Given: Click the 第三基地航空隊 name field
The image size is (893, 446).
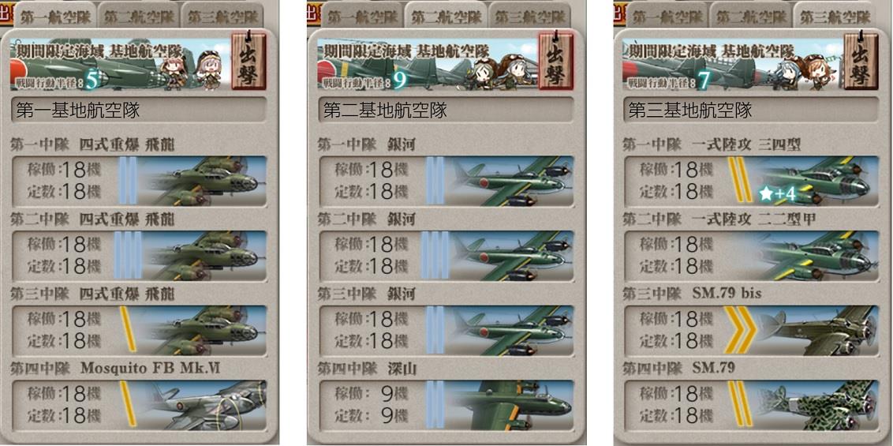Looking at the screenshot, I should 751,110.
